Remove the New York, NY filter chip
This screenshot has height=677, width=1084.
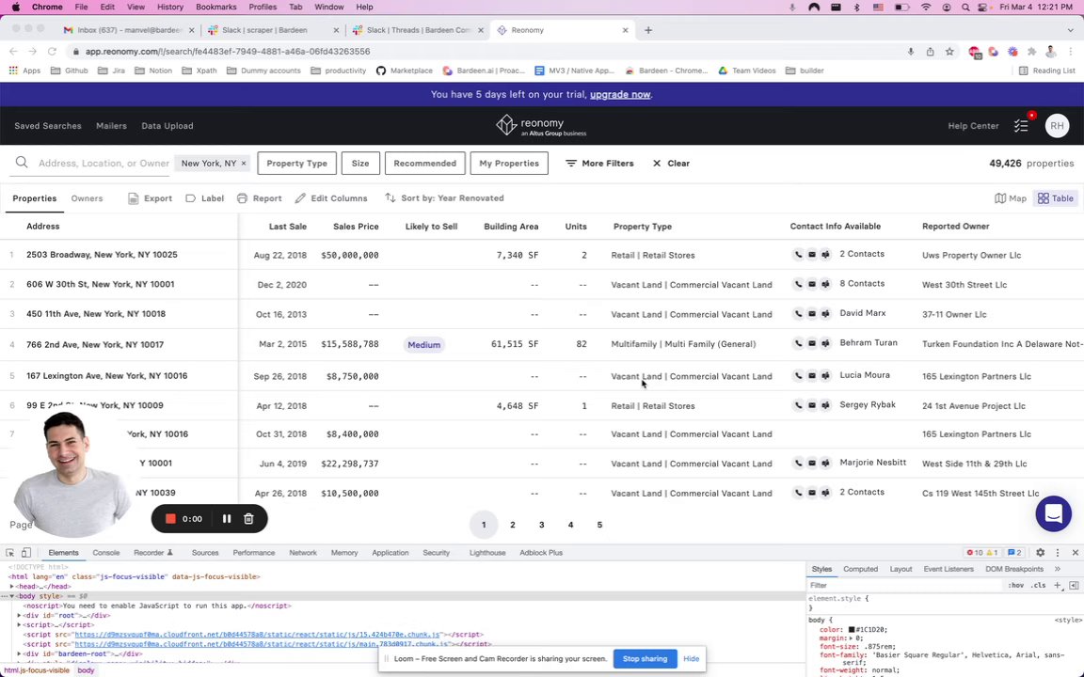point(244,164)
